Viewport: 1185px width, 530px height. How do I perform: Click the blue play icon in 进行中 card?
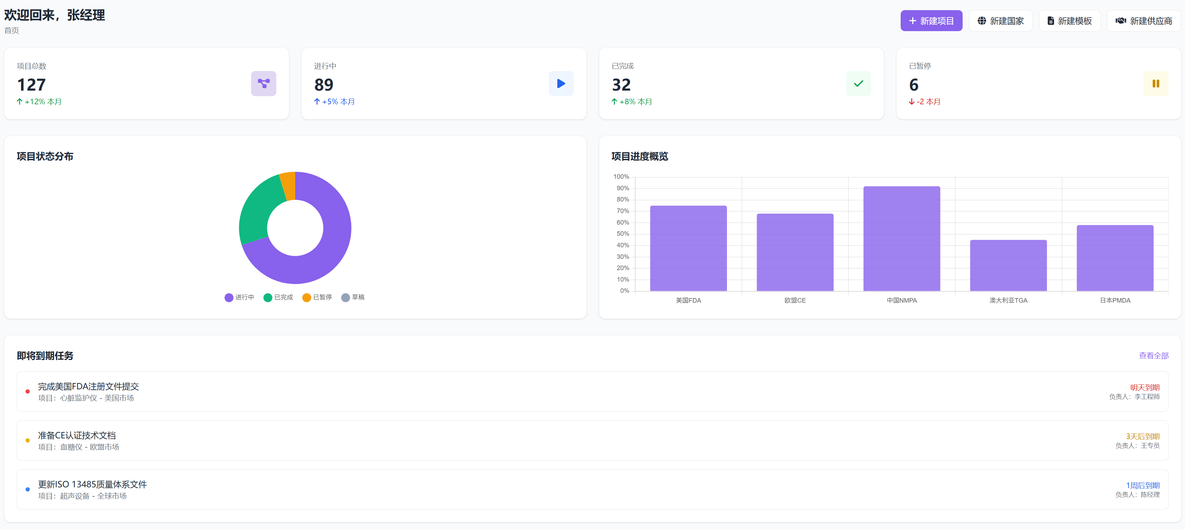561,84
